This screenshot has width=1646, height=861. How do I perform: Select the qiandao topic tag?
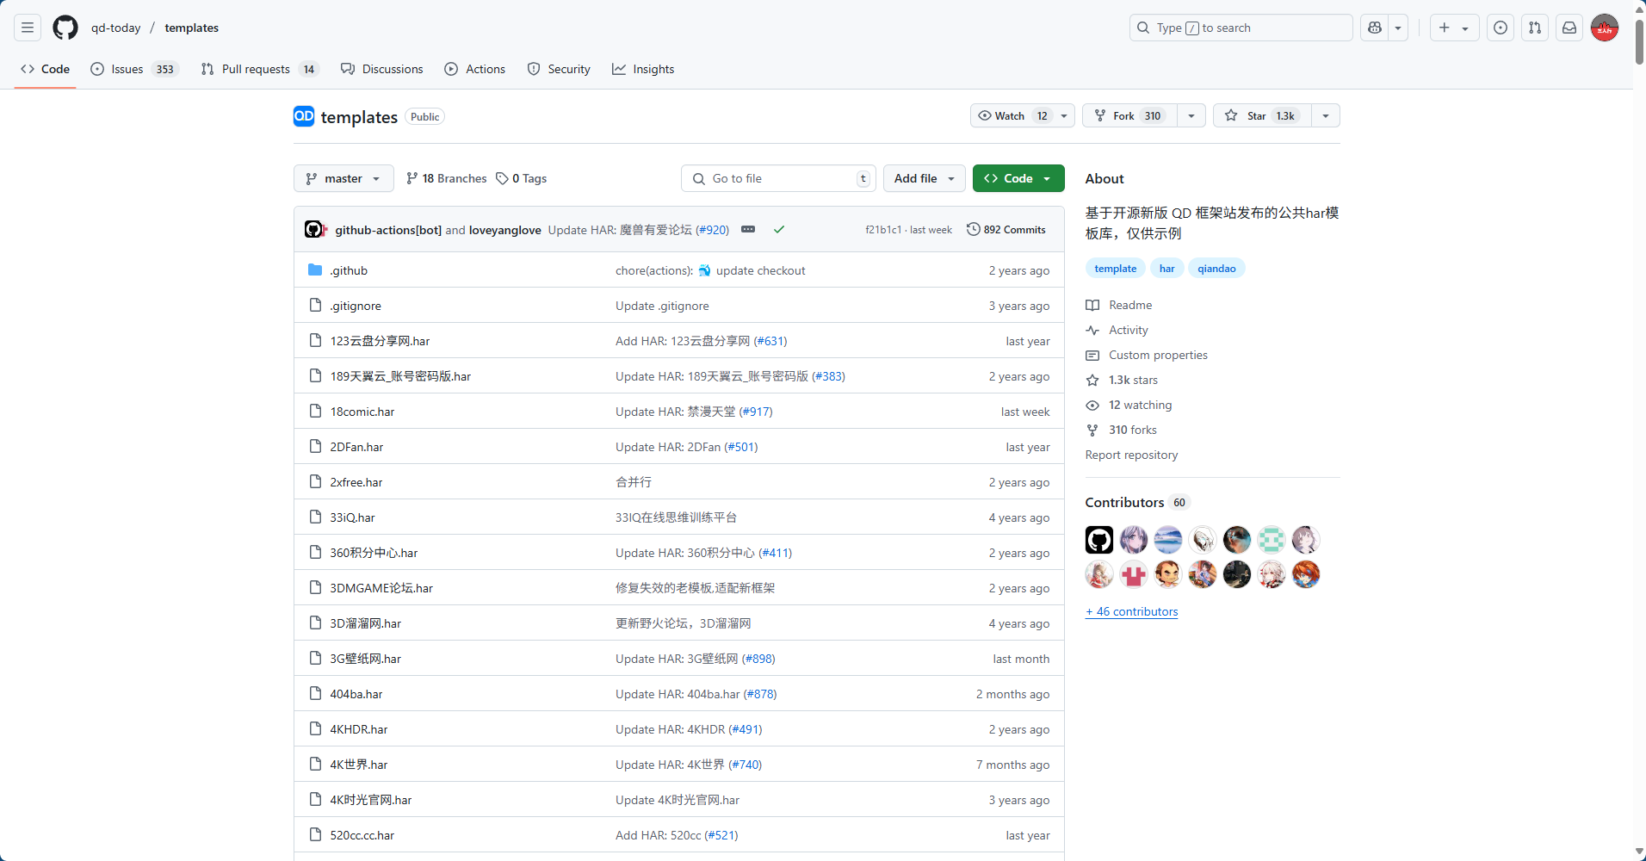pyautogui.click(x=1216, y=269)
